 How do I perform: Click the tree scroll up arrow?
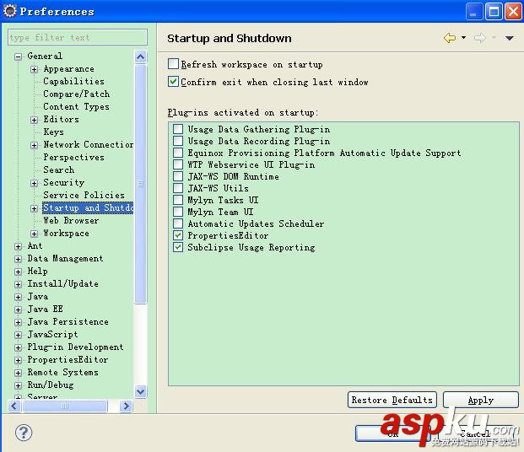pyautogui.click(x=140, y=57)
